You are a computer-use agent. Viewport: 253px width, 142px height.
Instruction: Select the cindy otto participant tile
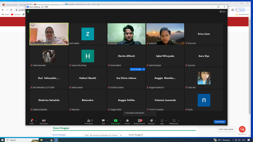click(x=204, y=78)
